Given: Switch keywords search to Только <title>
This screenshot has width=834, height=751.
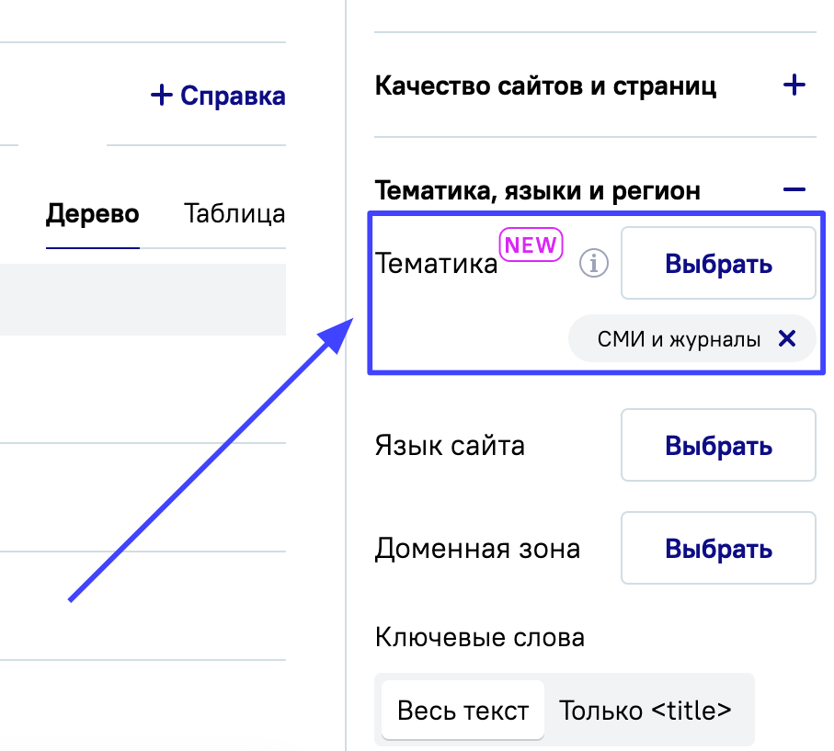Looking at the screenshot, I should coord(645,711).
